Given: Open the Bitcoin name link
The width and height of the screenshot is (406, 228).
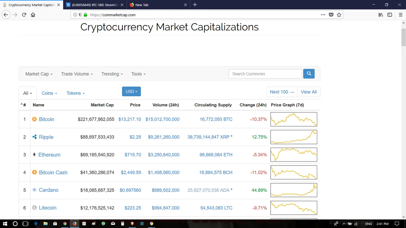Looking at the screenshot, I should 47,119.
